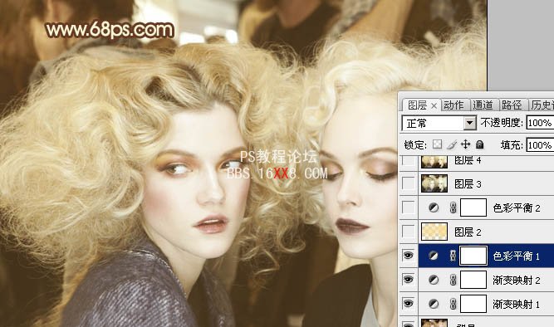Open the 动作 tab
Screen dimensions: 554x327
pos(453,105)
